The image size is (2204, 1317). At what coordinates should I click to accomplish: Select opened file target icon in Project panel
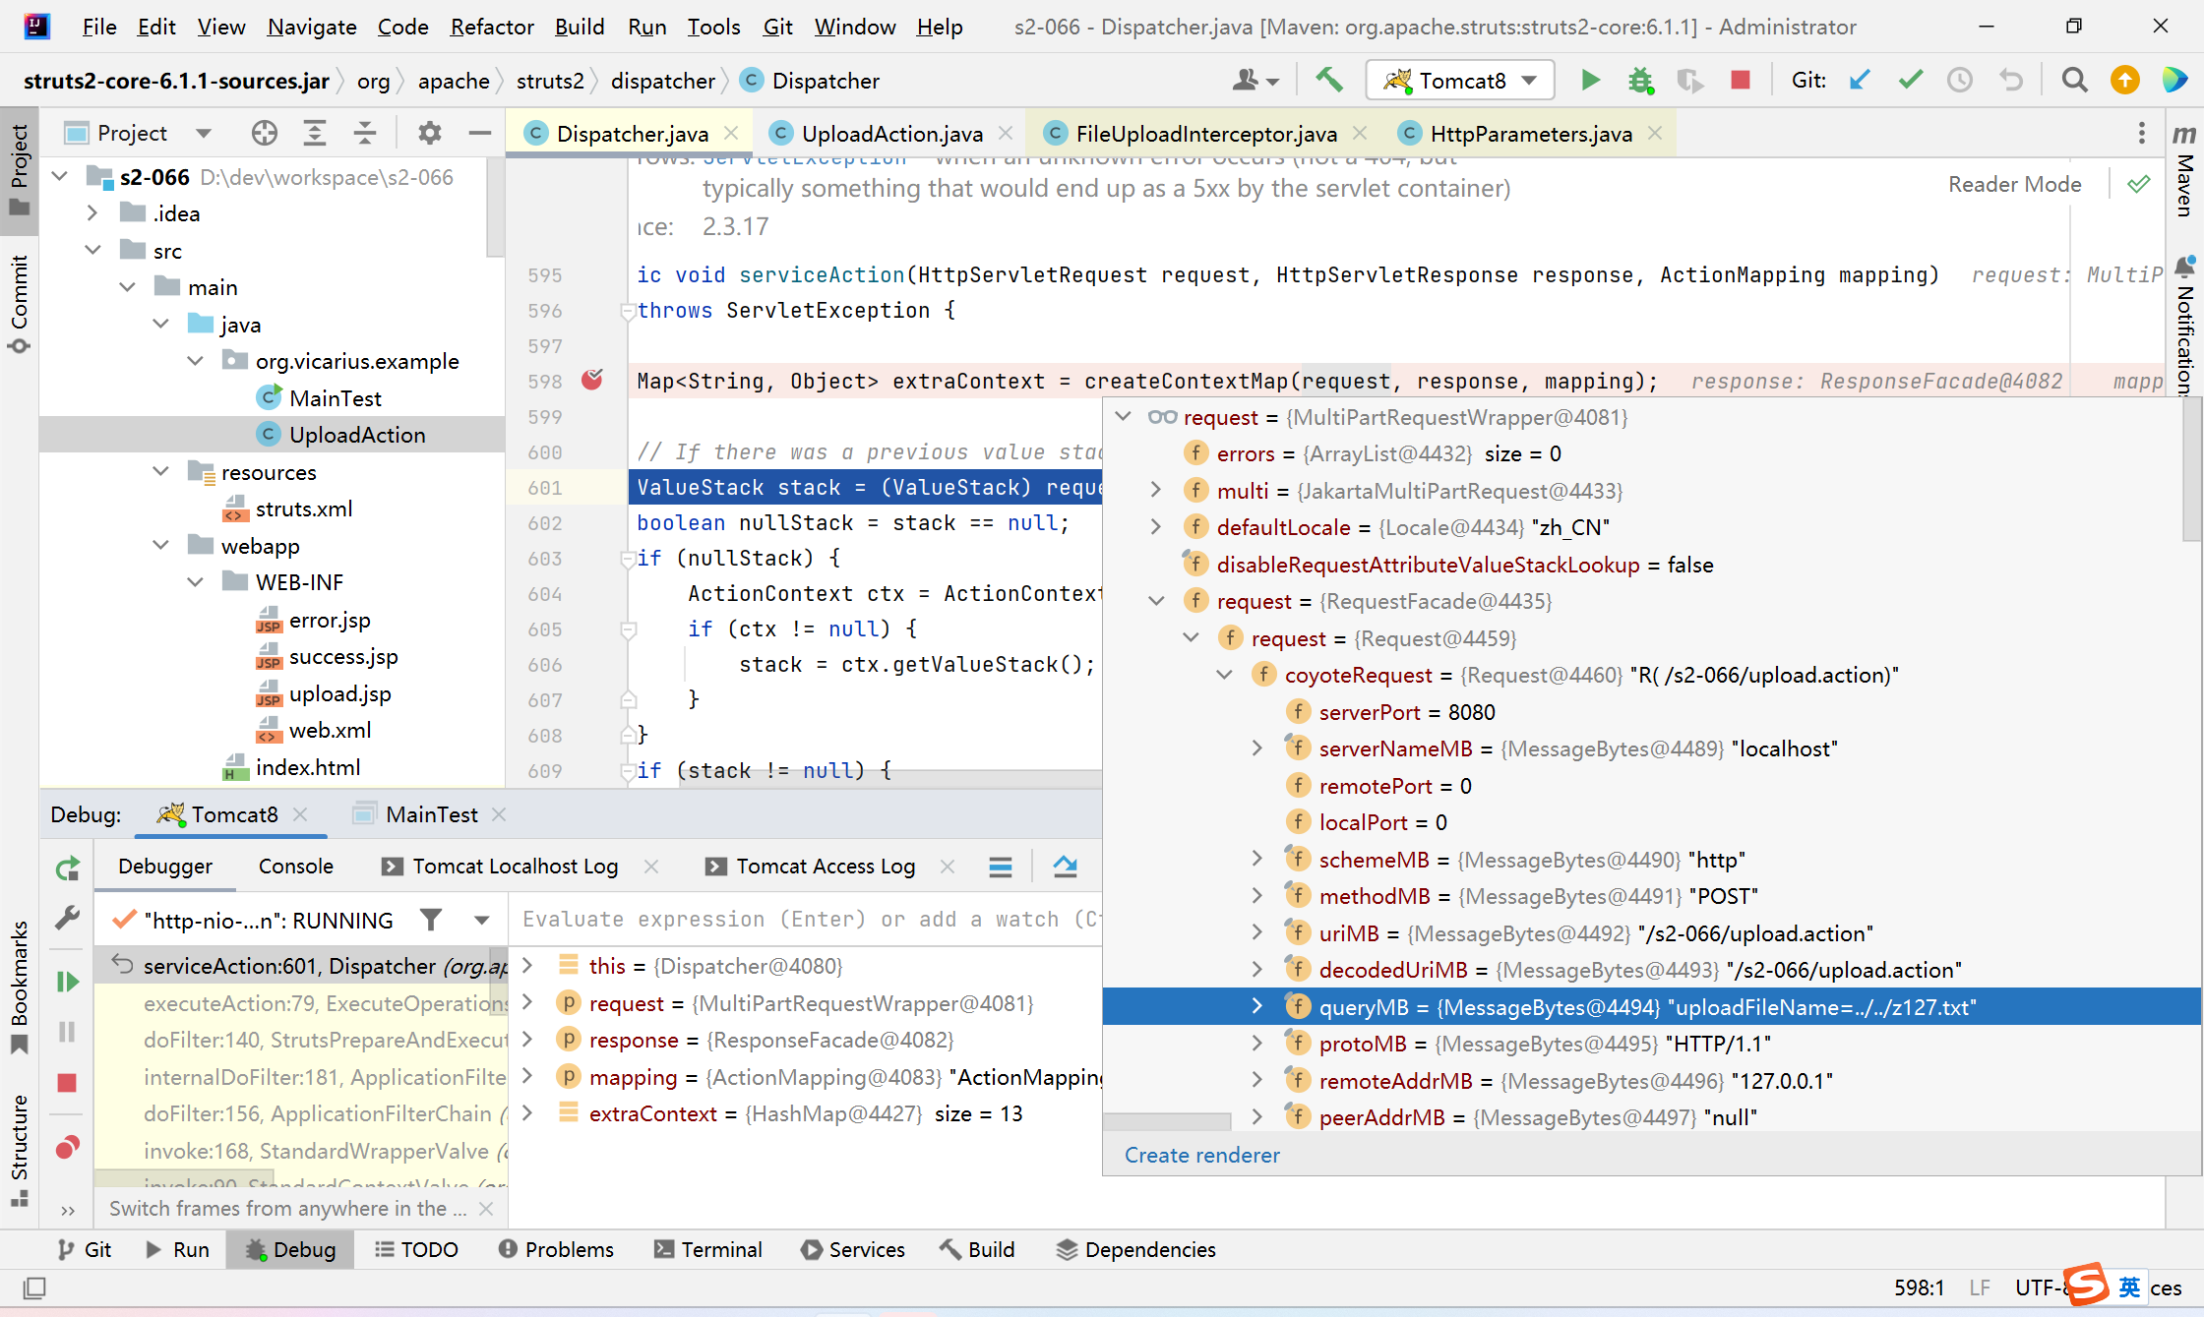264,133
